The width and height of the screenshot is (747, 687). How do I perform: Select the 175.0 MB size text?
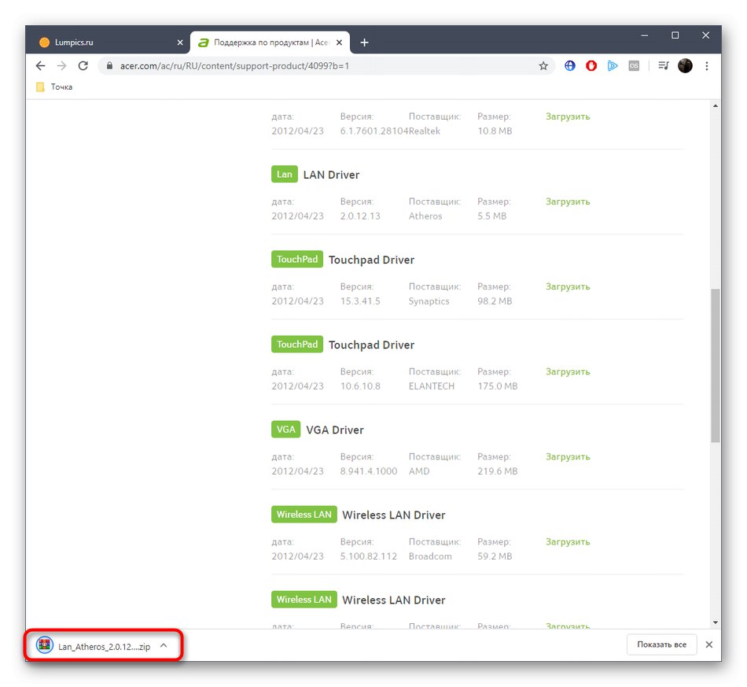[498, 386]
